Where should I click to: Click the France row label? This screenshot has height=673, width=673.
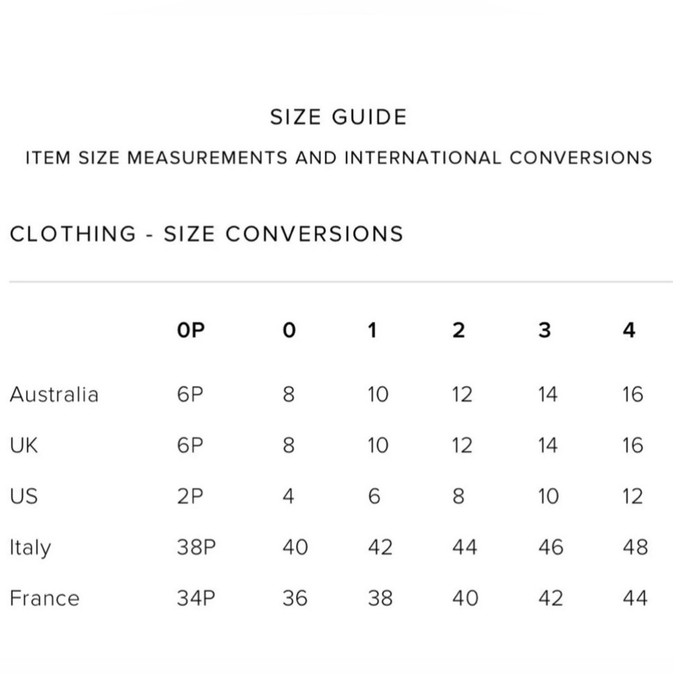point(44,598)
